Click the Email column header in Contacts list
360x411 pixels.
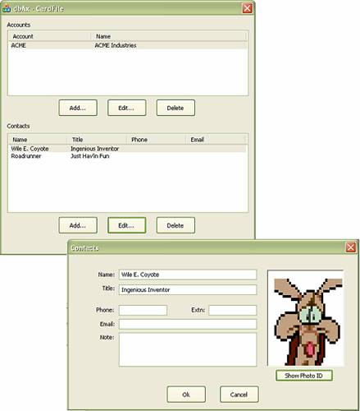coord(216,140)
